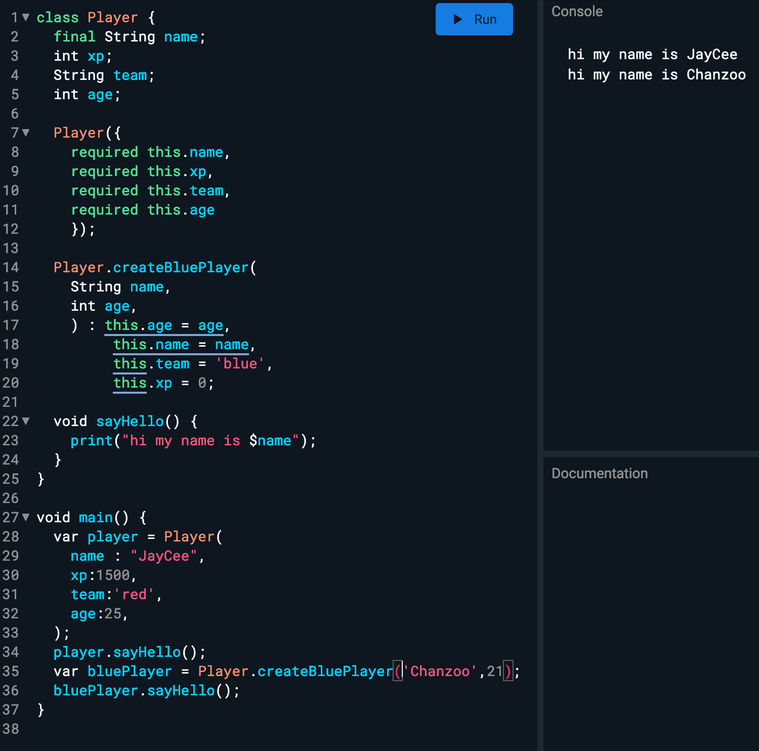This screenshot has width=759, height=751.
Task: Click 'void sayHello()' method name
Action: [130, 421]
